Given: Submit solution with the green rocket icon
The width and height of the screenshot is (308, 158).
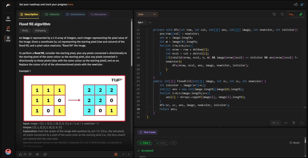Looking at the screenshot, I should [300, 14].
